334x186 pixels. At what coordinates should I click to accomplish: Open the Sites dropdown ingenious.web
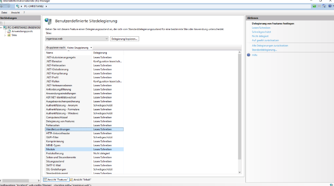pos(77,39)
